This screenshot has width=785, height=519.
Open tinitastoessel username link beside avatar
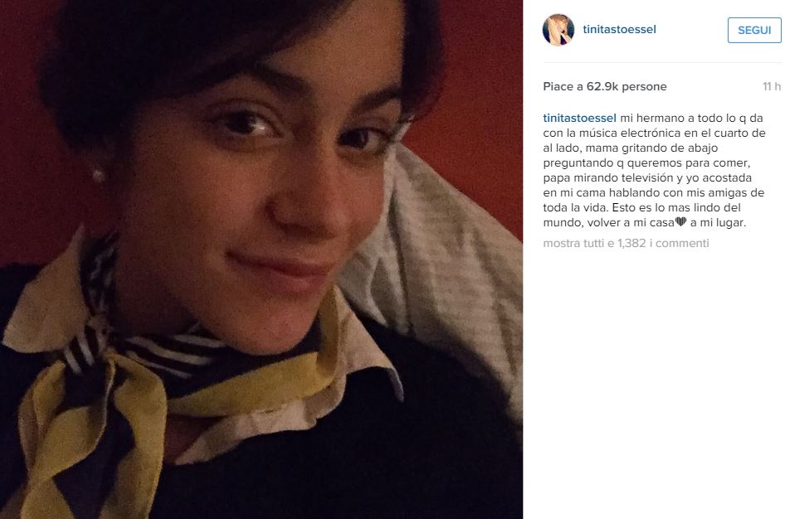point(619,30)
